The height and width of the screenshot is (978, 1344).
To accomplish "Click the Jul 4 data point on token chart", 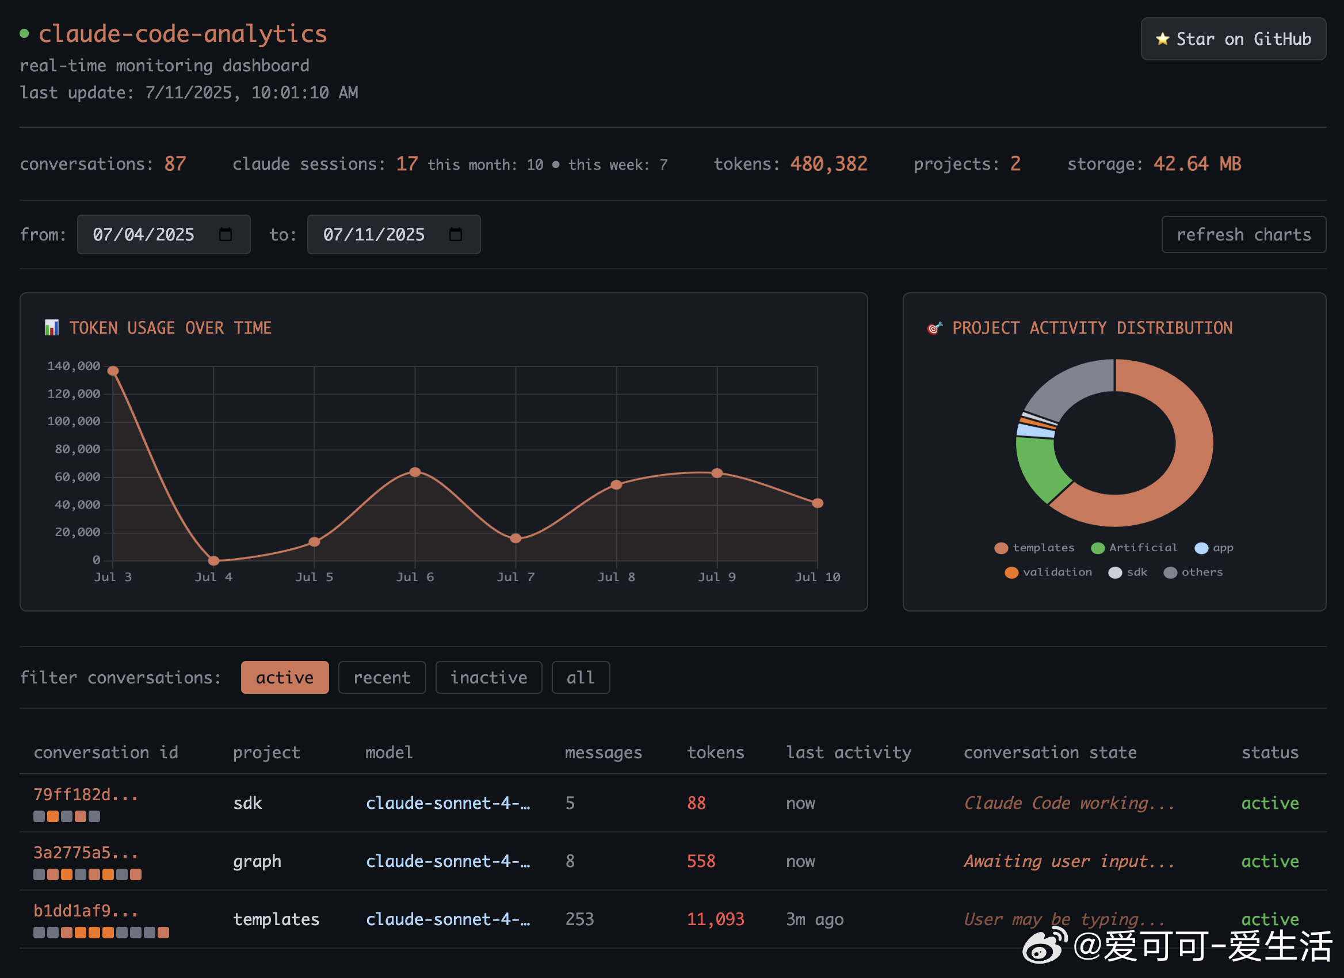I will point(214,560).
